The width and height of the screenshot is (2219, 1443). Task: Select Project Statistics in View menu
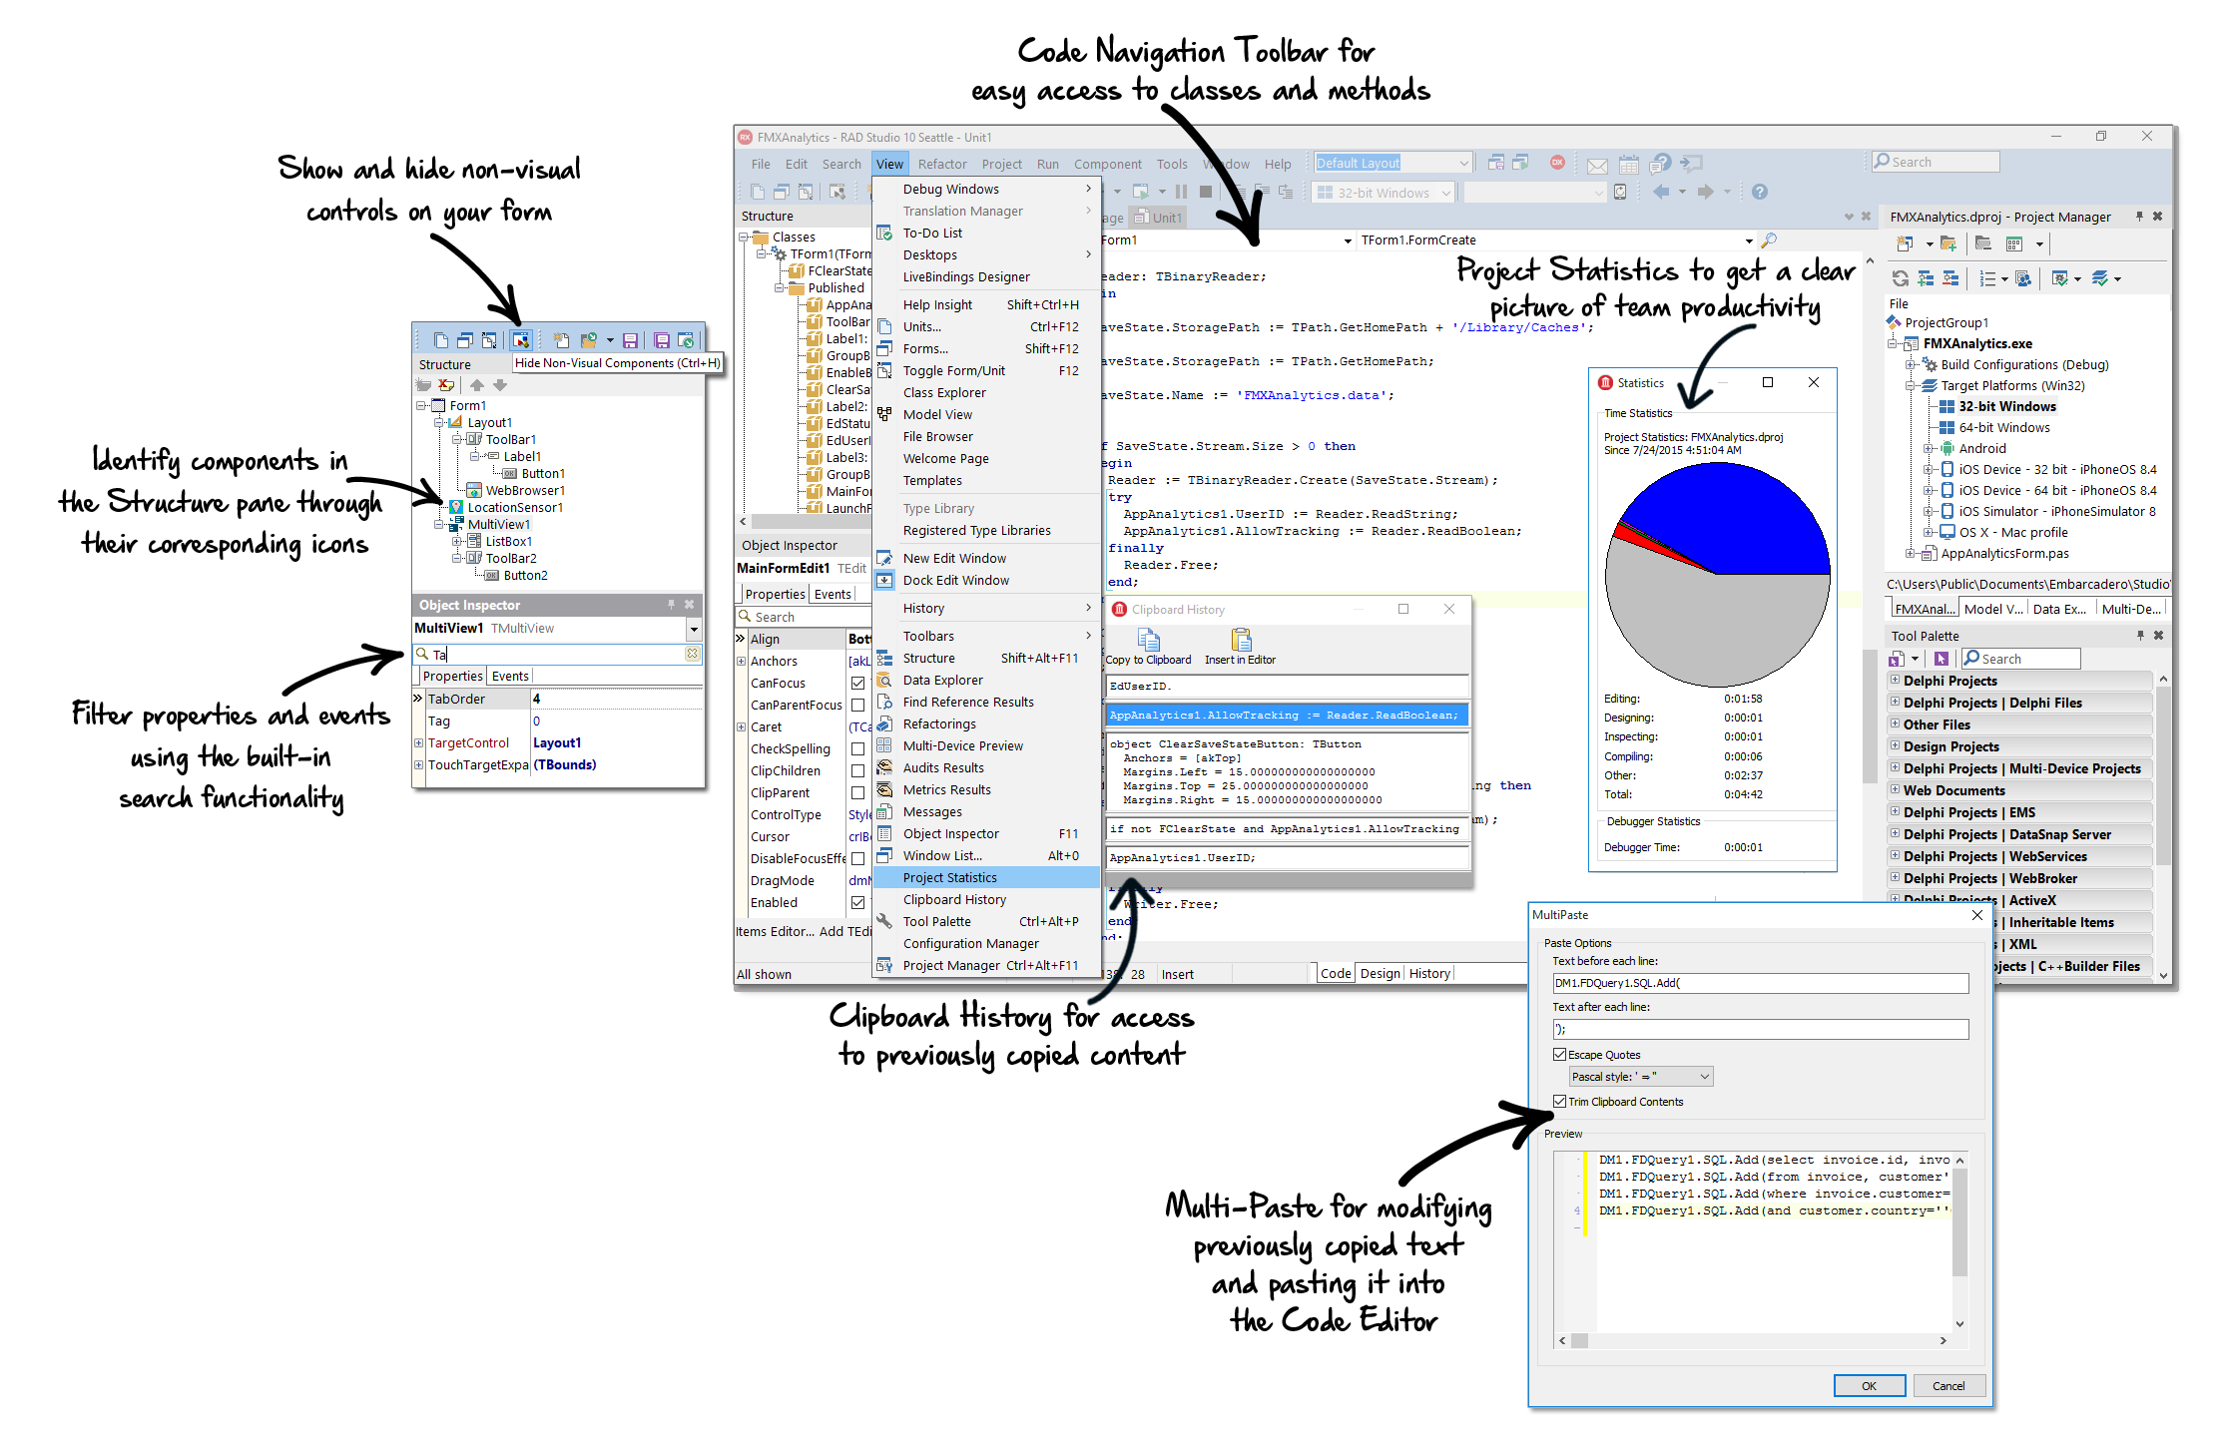tap(949, 878)
